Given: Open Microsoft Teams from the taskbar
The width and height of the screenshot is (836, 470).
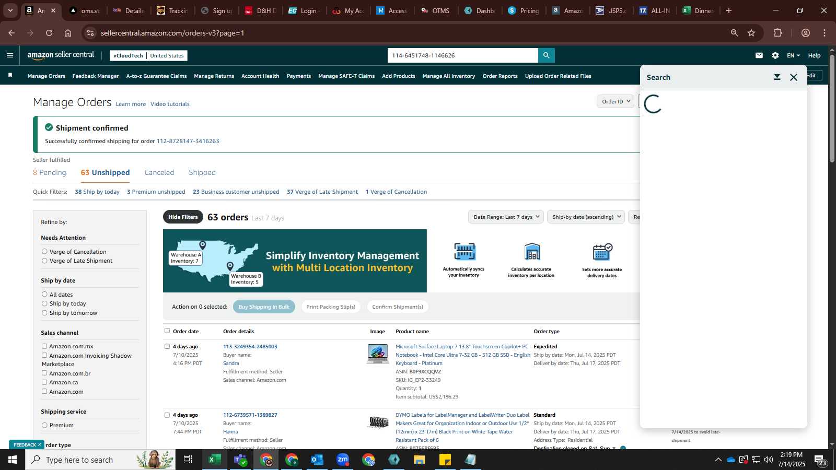Looking at the screenshot, I should click(x=240, y=460).
